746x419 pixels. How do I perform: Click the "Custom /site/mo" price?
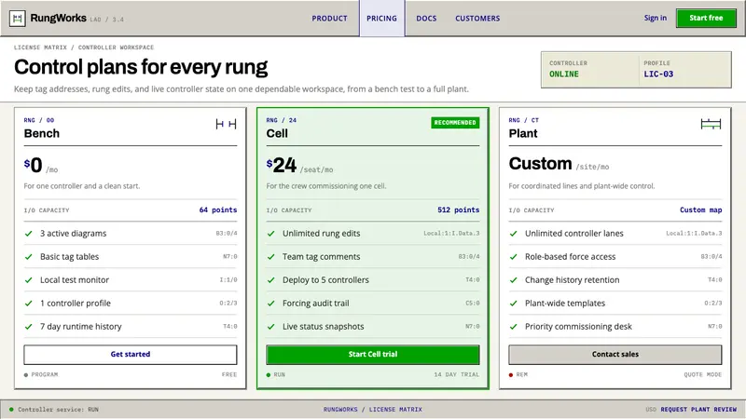(x=559, y=164)
